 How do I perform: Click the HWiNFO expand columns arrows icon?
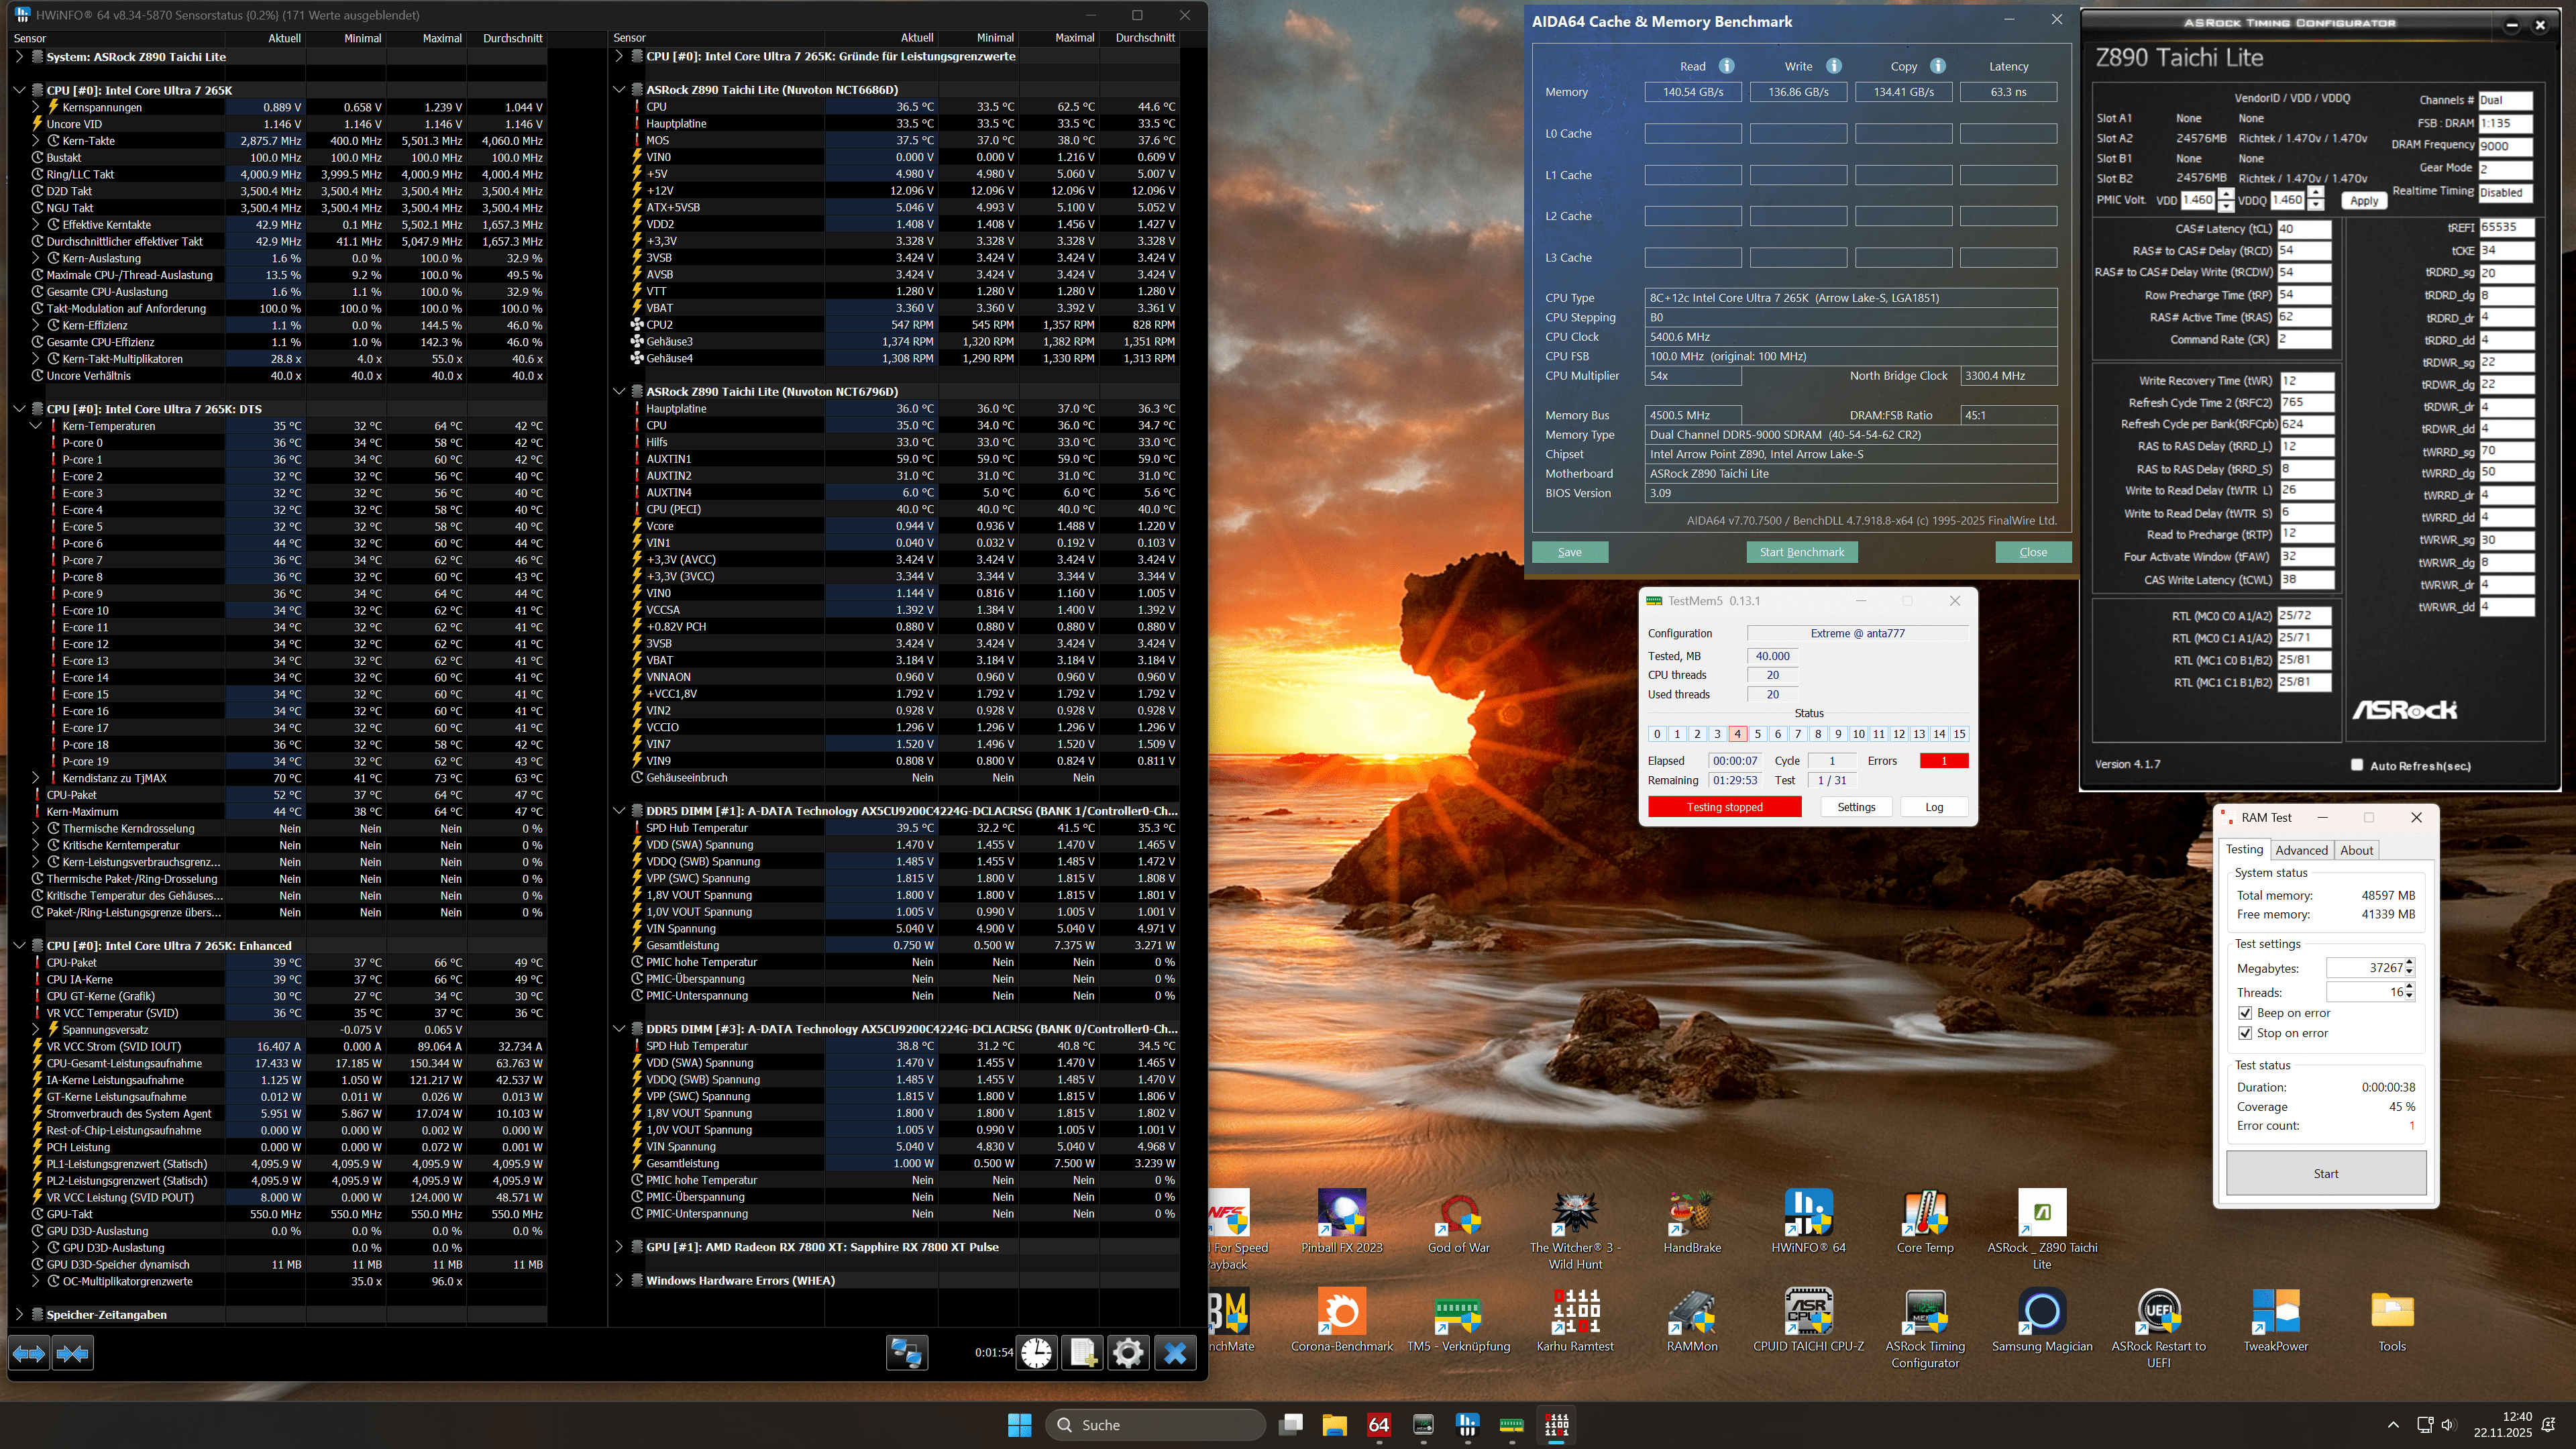29,1353
